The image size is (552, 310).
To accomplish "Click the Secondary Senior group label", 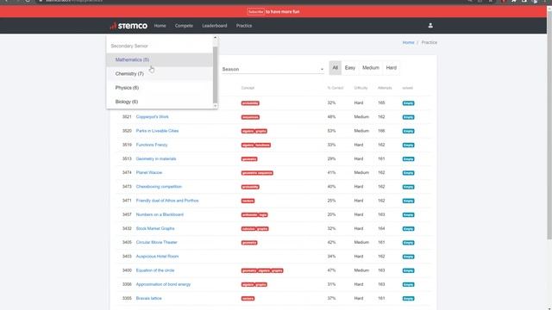I will [129, 46].
